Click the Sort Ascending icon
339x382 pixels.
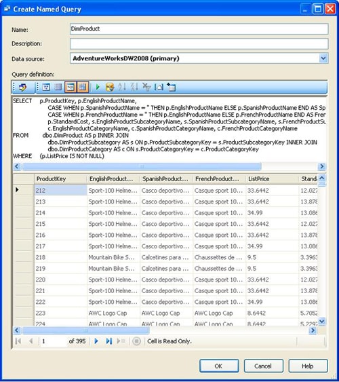click(122, 88)
